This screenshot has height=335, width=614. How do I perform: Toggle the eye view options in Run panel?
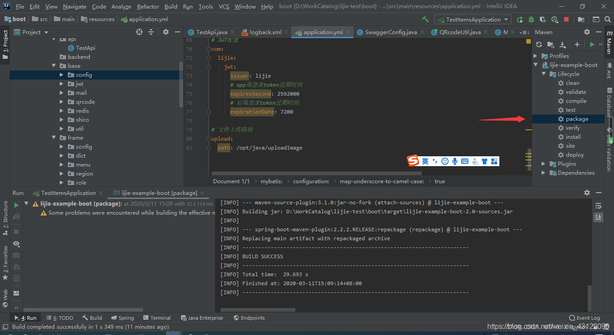[16, 243]
